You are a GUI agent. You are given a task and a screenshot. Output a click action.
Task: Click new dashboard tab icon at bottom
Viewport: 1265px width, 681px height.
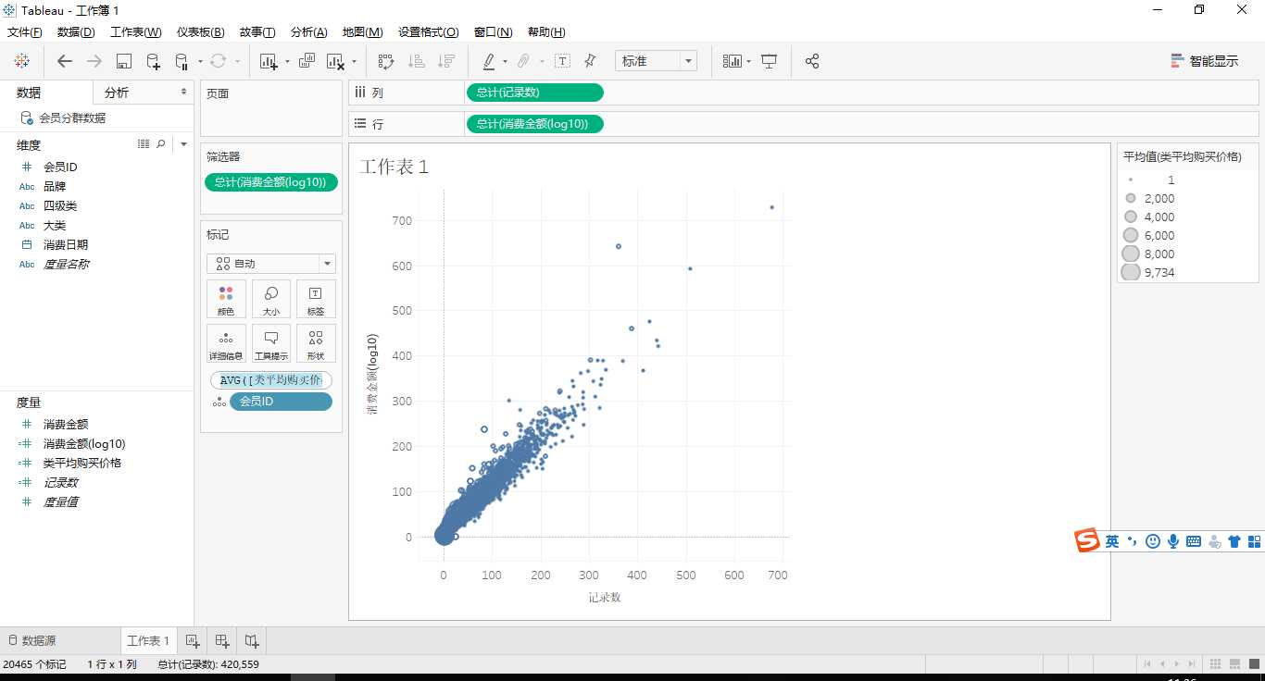pos(222,640)
